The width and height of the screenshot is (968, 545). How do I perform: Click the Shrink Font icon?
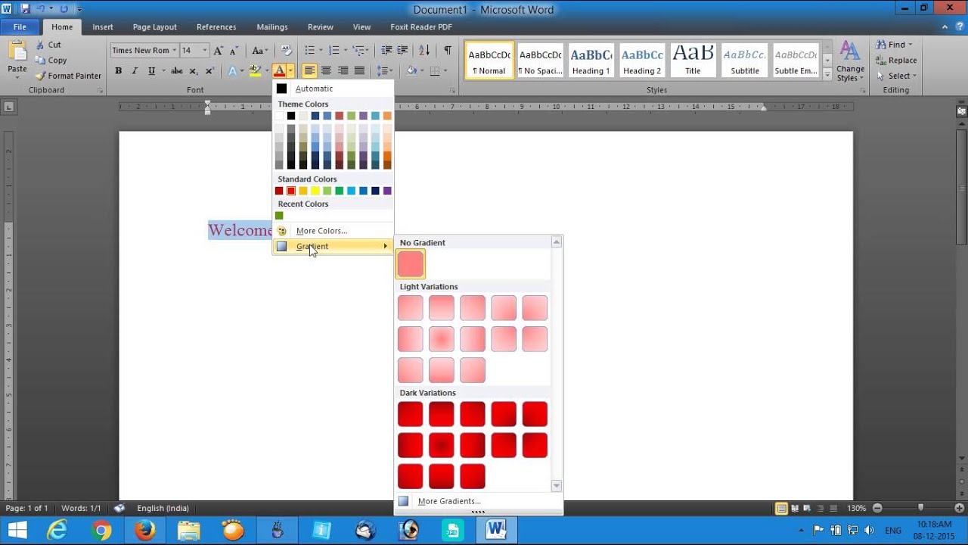point(234,51)
